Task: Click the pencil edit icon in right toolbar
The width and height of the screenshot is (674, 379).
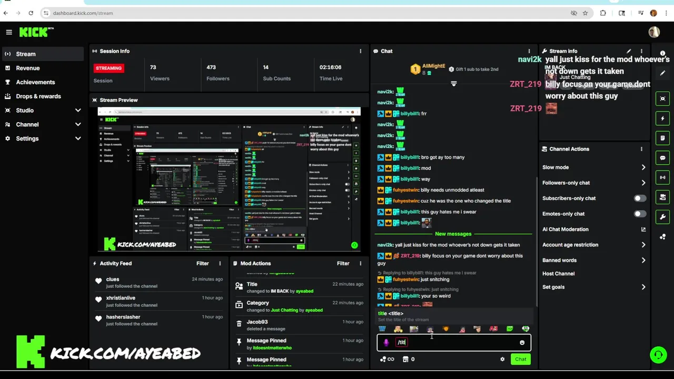Action: coord(663,73)
